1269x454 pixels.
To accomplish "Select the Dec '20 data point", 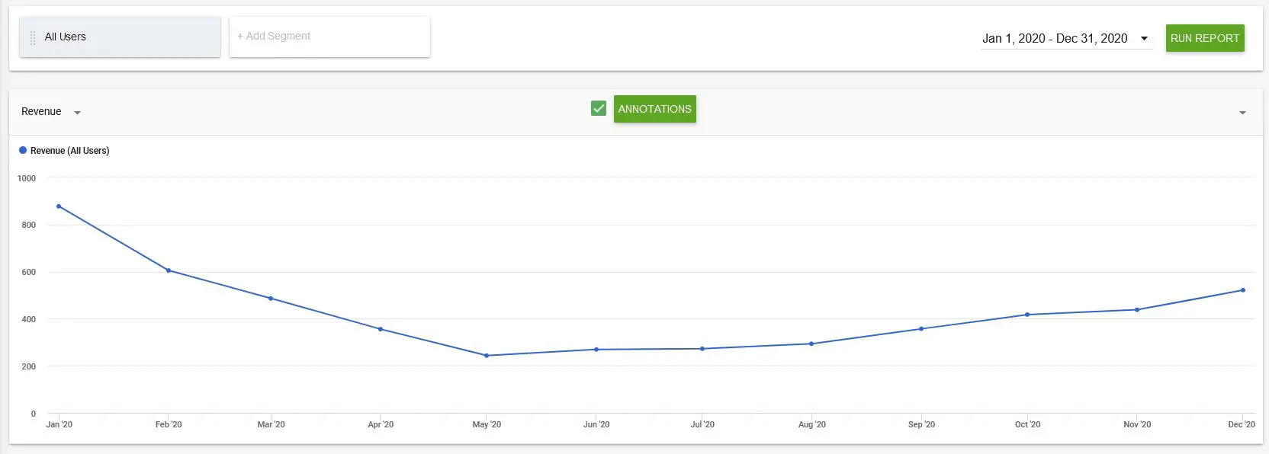I will coord(1243,290).
